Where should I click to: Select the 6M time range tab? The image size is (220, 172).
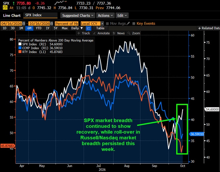click(x=29, y=28)
